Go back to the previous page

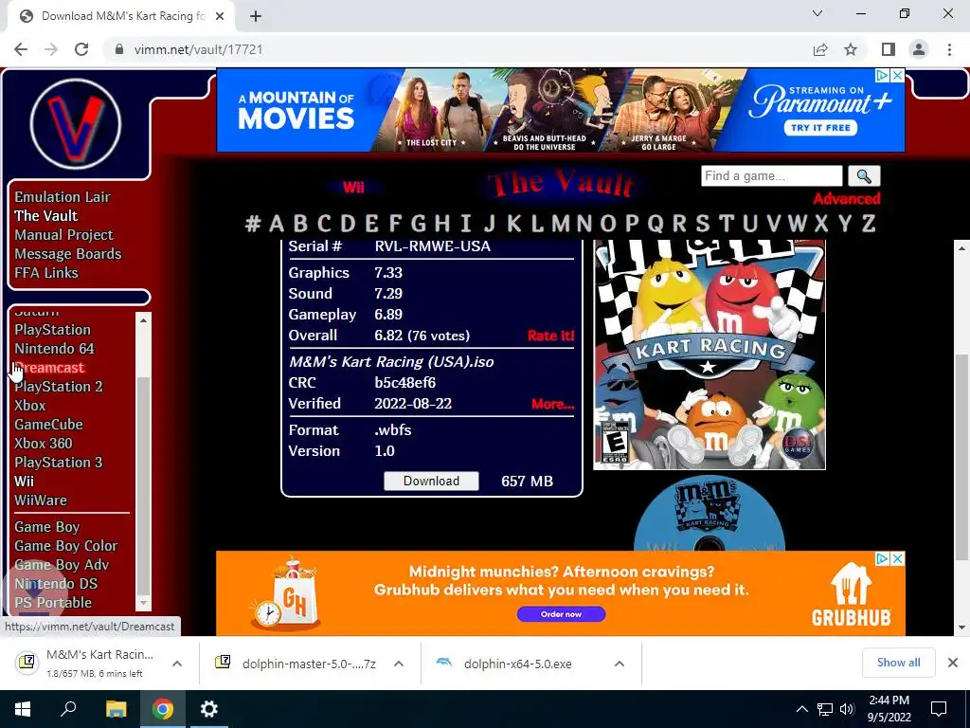21,49
